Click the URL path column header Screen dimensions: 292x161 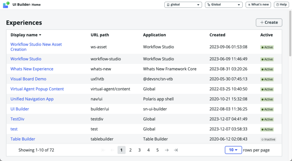(x=100, y=35)
